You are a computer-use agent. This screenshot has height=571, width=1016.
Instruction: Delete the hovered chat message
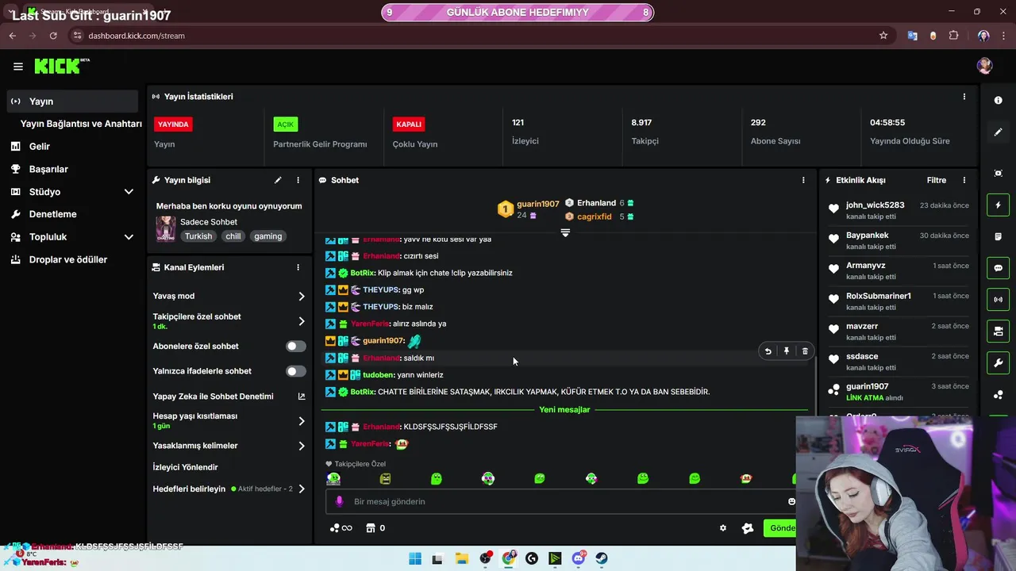(805, 351)
